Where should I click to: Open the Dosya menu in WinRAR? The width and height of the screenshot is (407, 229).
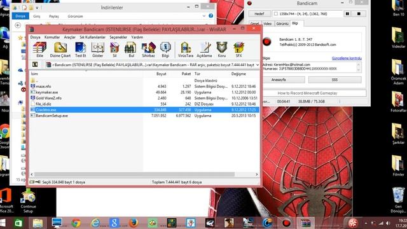click(x=36, y=37)
